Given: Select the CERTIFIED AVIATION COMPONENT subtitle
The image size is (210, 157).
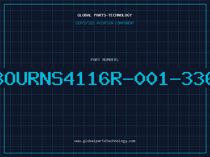Looking at the screenshot, I should [105, 23].
